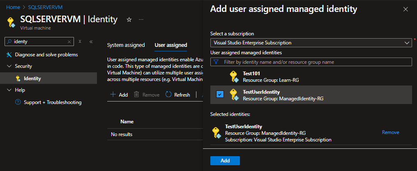The image size is (417, 171).
Task: Click the Test101 identity key icon
Action: coord(234,76)
